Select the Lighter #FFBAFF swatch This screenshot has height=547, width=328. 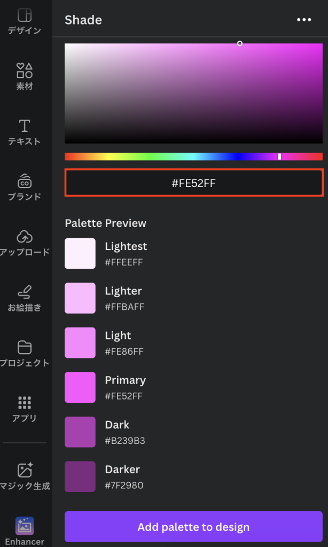(80, 298)
